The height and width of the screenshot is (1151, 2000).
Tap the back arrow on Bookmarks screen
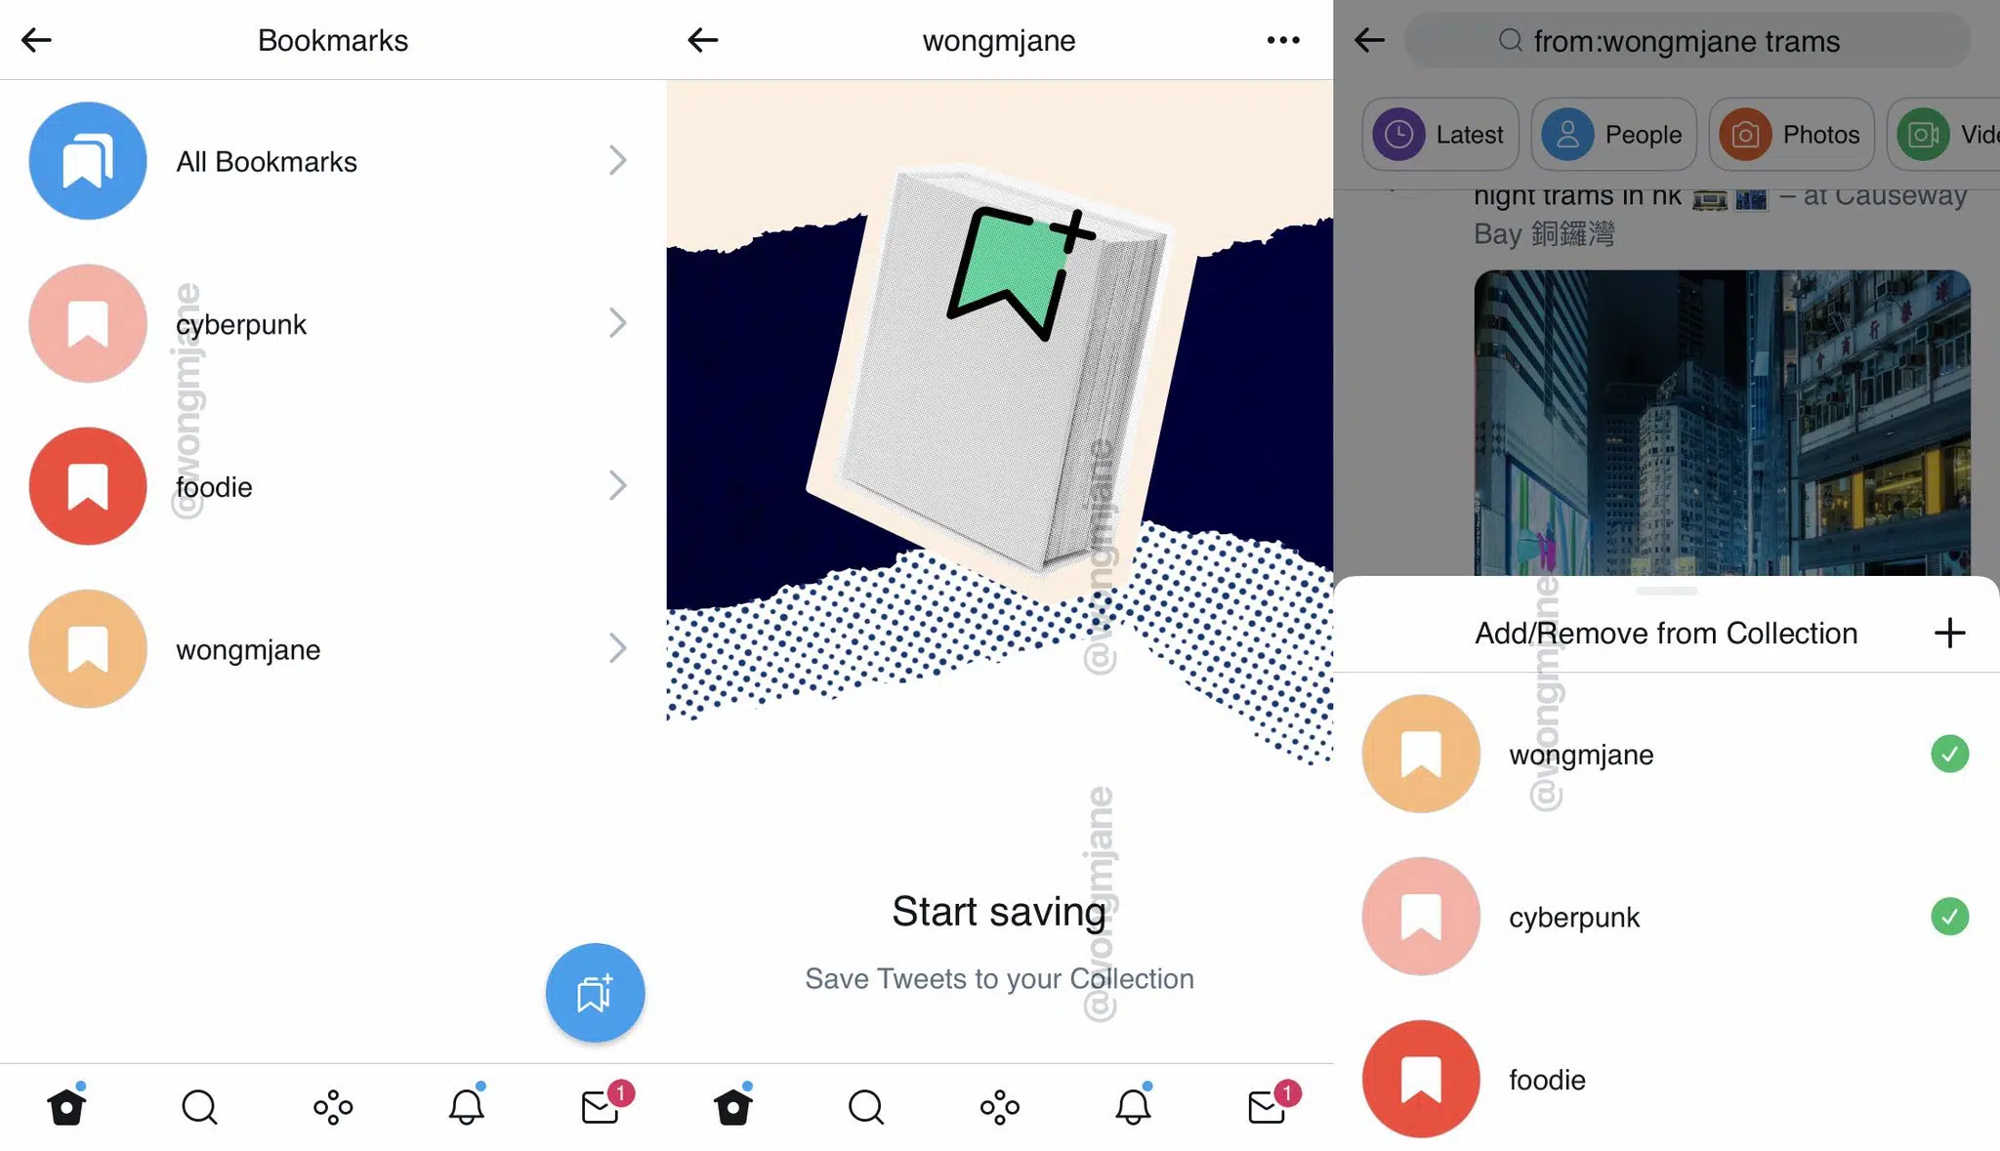click(37, 40)
